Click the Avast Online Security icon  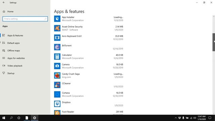(x=57, y=28)
